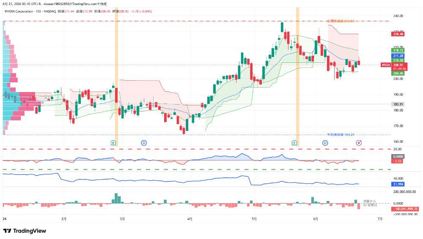This screenshot has height=239, width=423.
Task: Click the 160.00 price axis tick
Action: coord(398,141)
